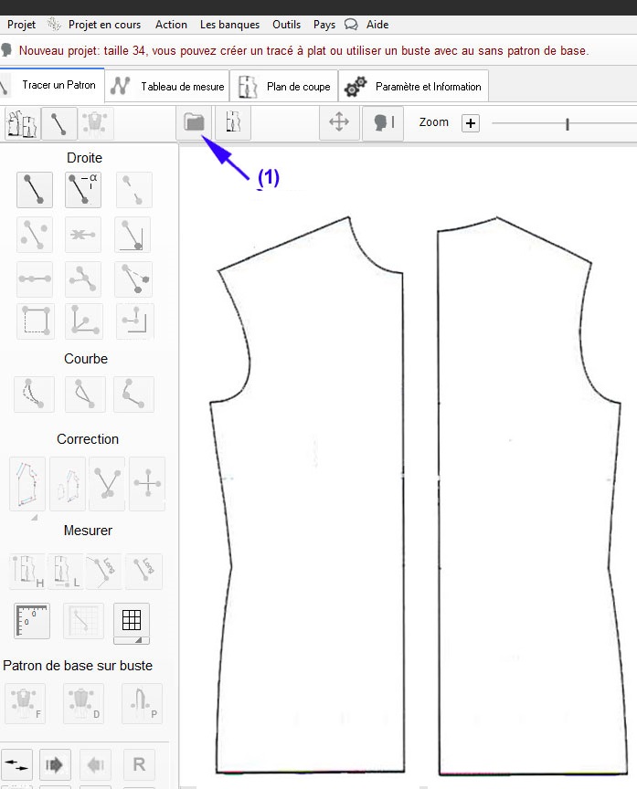Click the Zoom plus button
637x789 pixels.
(x=470, y=123)
